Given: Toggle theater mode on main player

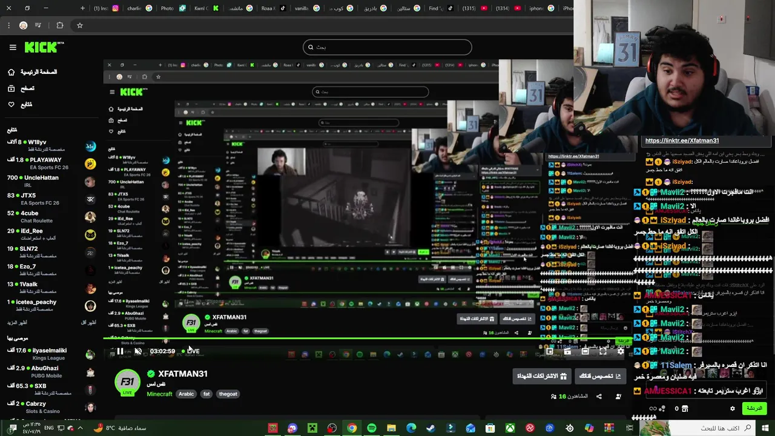Looking at the screenshot, I should pos(585,351).
